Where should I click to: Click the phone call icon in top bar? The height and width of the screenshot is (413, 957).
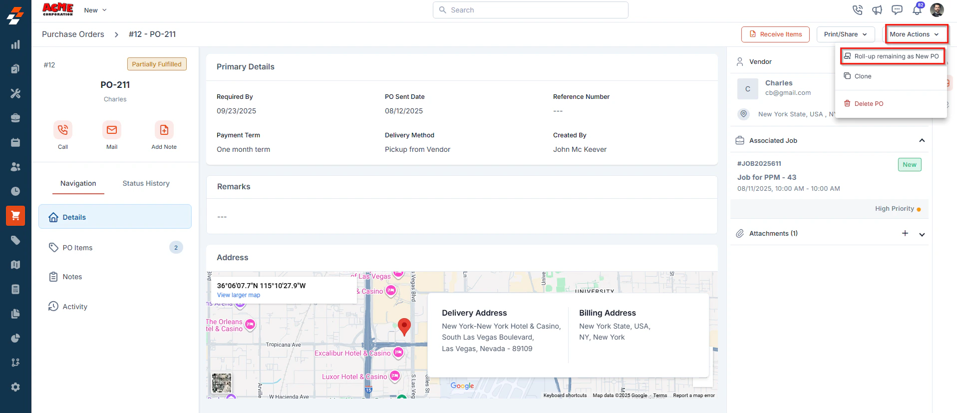[857, 10]
